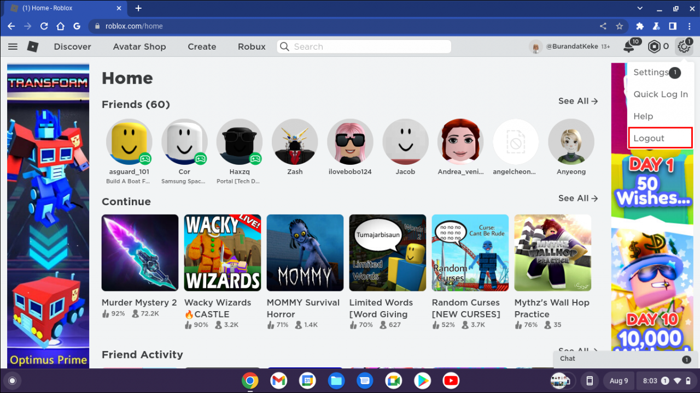Open the Avatar Shop page
The height and width of the screenshot is (393, 700).
(139, 46)
